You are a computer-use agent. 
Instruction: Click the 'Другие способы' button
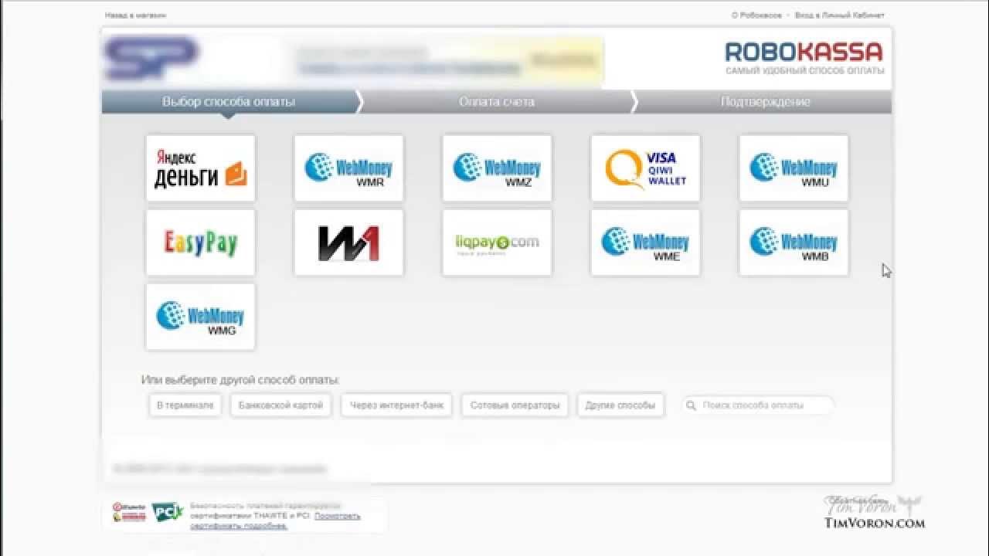pyautogui.click(x=620, y=405)
